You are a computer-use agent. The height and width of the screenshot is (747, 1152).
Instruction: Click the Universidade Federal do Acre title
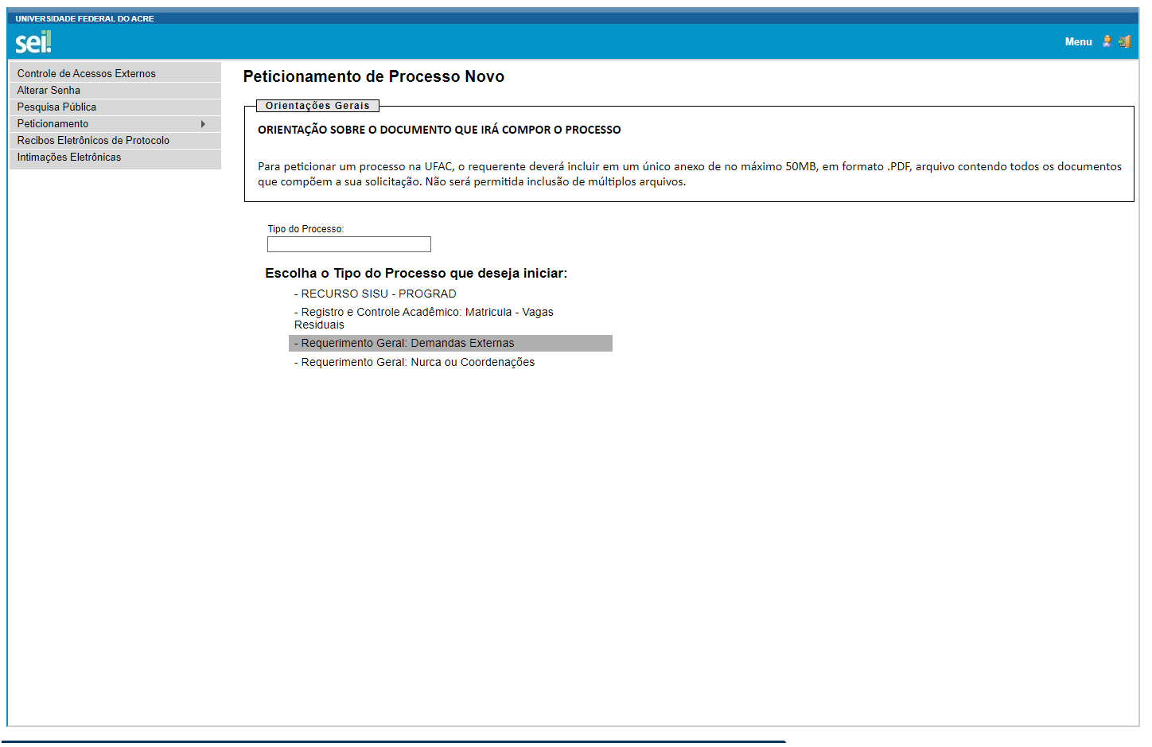(84, 18)
